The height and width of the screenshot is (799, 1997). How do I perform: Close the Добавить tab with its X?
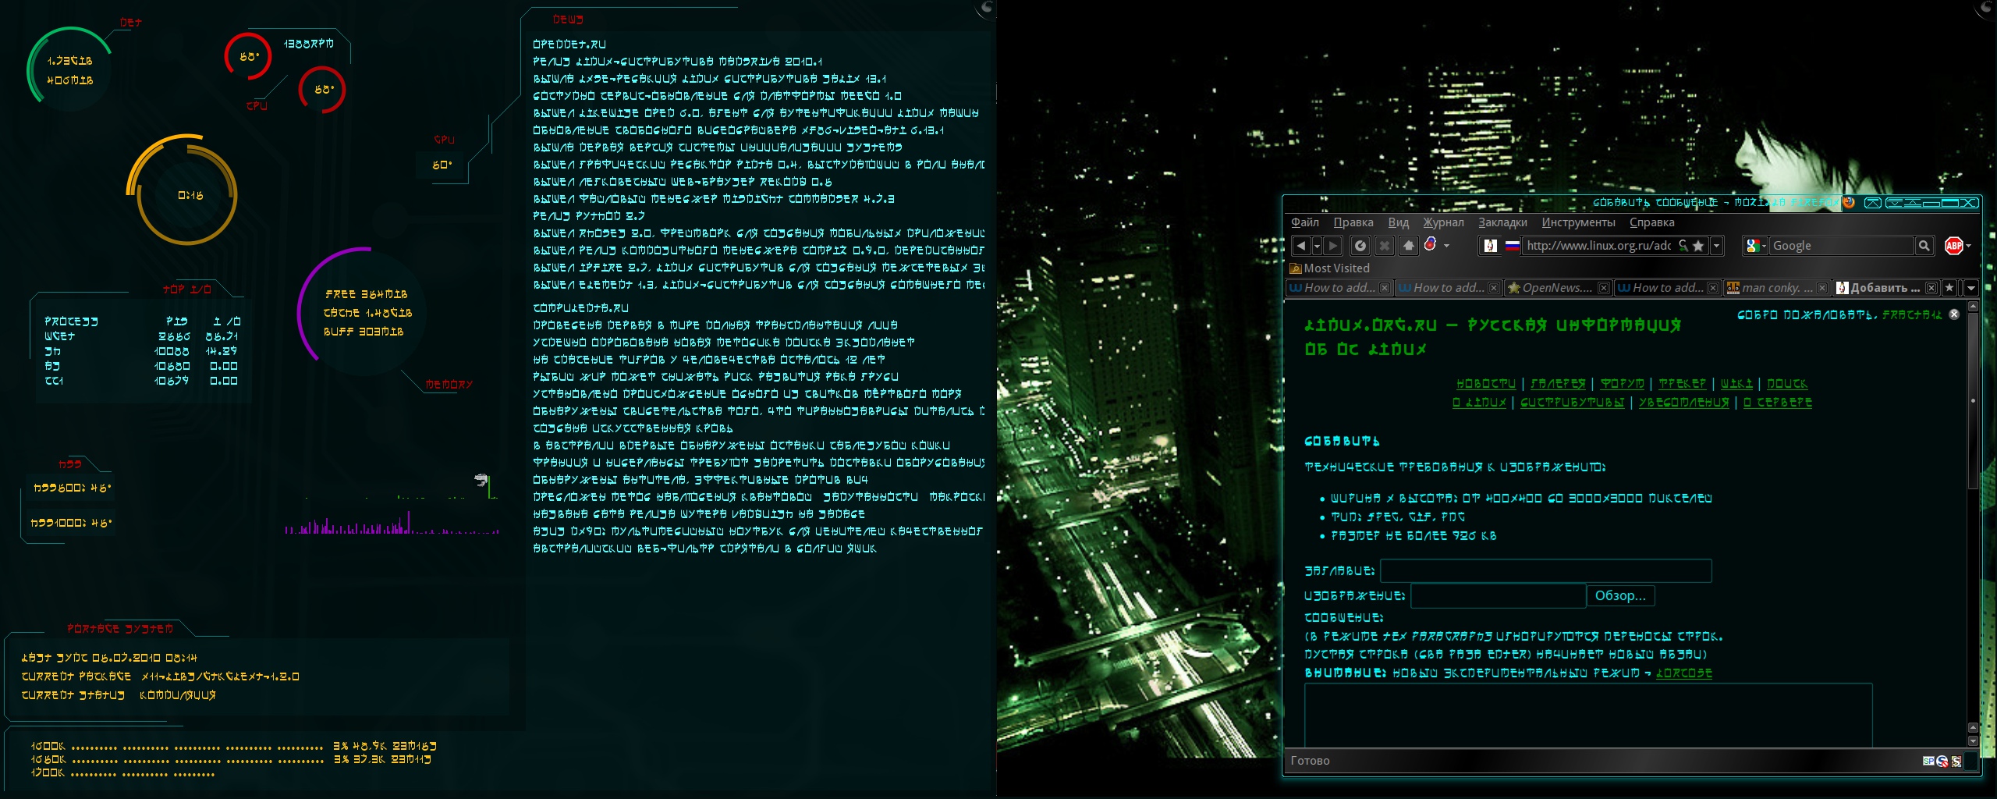click(1931, 288)
